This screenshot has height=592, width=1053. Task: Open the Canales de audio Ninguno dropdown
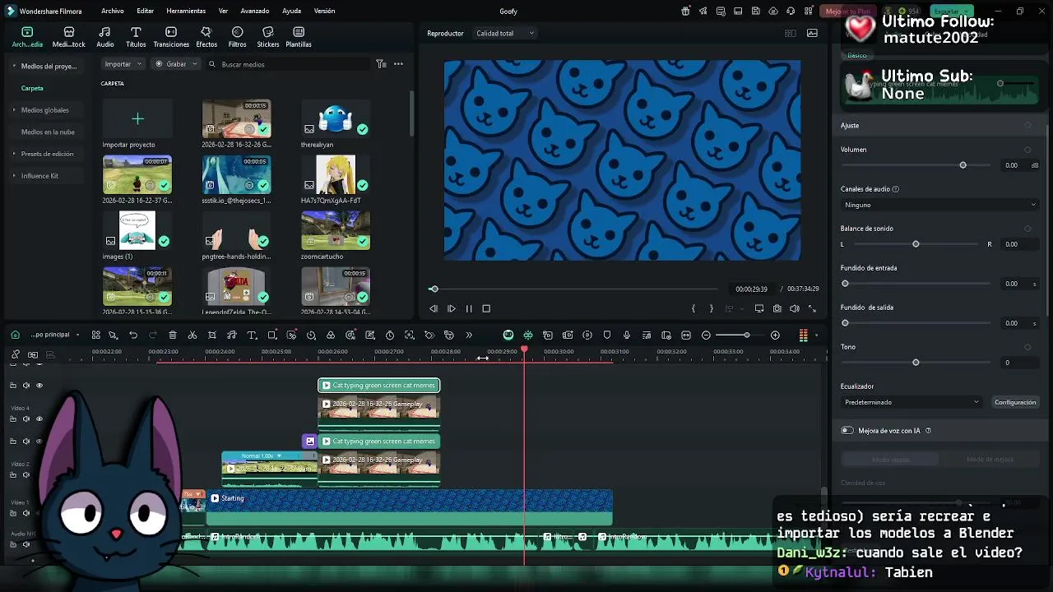939,205
